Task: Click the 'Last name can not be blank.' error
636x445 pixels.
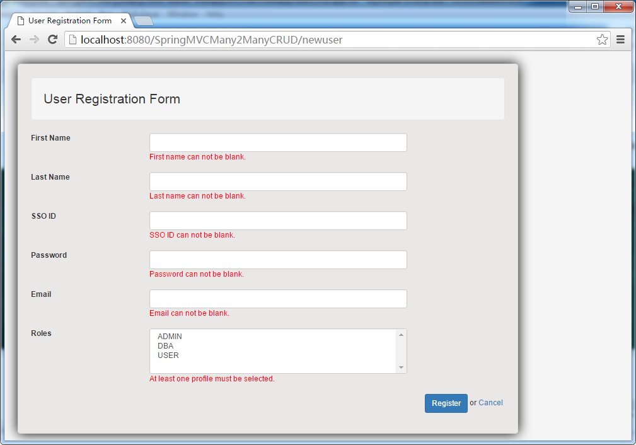Action: click(197, 195)
